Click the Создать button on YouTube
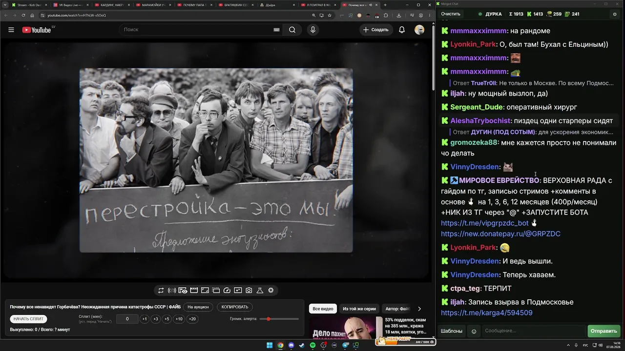 [x=375, y=30]
